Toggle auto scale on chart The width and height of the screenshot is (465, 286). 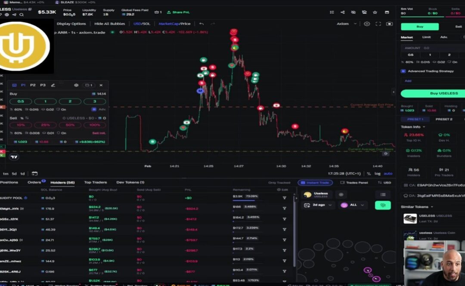tap(388, 174)
